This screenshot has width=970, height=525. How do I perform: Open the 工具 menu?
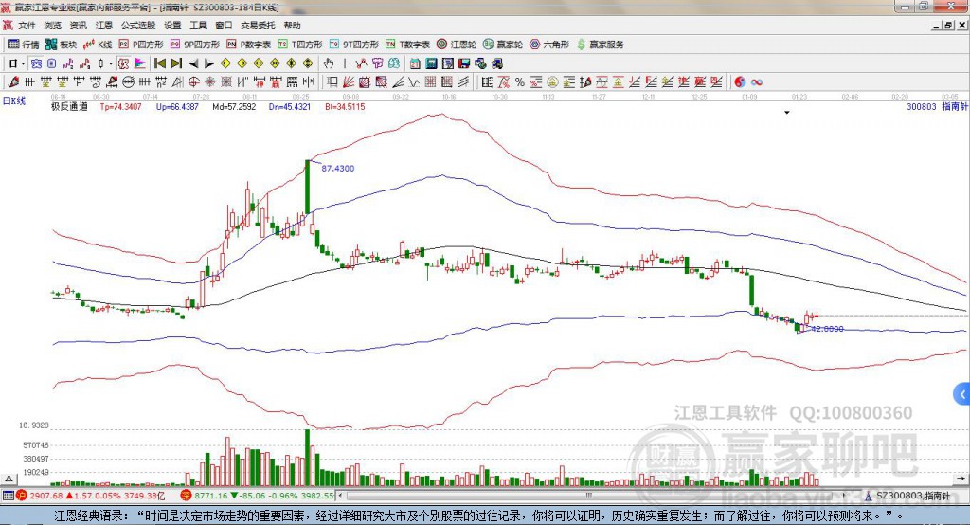[198, 26]
